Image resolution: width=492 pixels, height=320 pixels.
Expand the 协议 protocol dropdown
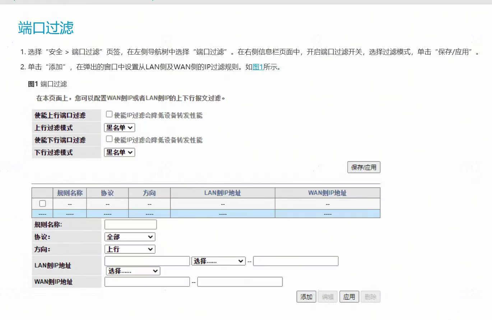[x=130, y=237]
